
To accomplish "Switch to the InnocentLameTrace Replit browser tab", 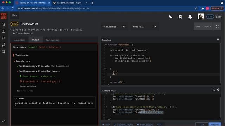I will (69, 3).
